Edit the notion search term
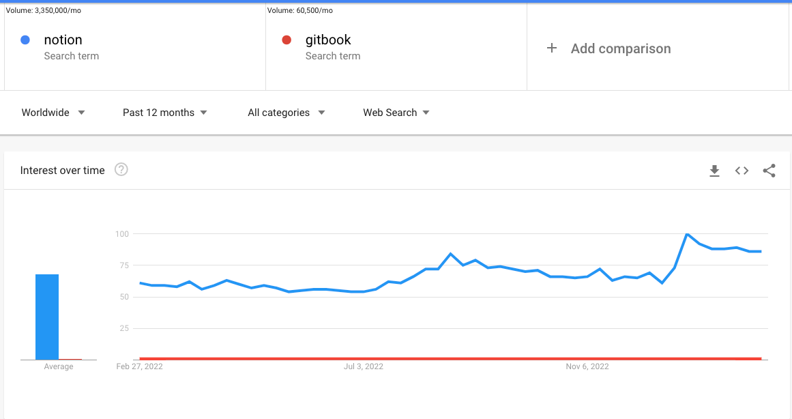Screen dimensions: 792x419 [63, 40]
